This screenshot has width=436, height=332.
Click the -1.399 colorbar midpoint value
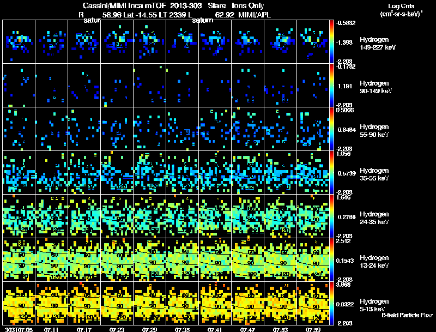point(344,43)
